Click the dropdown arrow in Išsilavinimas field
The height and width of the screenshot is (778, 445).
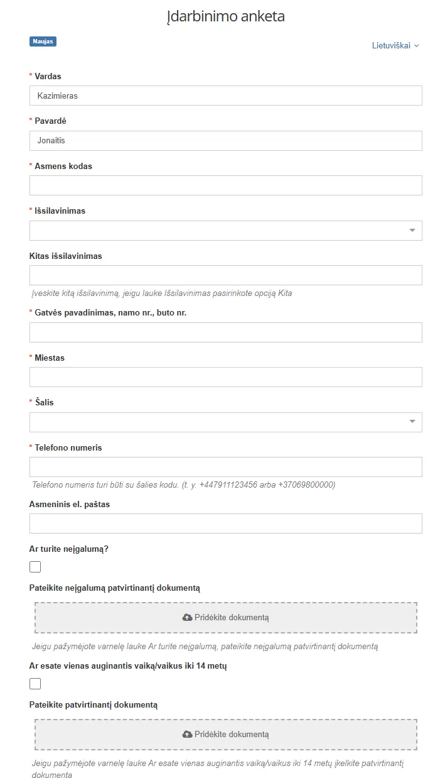point(411,230)
